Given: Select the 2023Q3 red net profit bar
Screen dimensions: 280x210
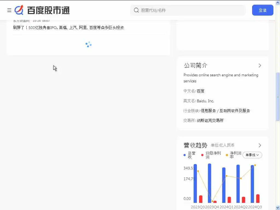Looking at the screenshot, I should 200,199.
